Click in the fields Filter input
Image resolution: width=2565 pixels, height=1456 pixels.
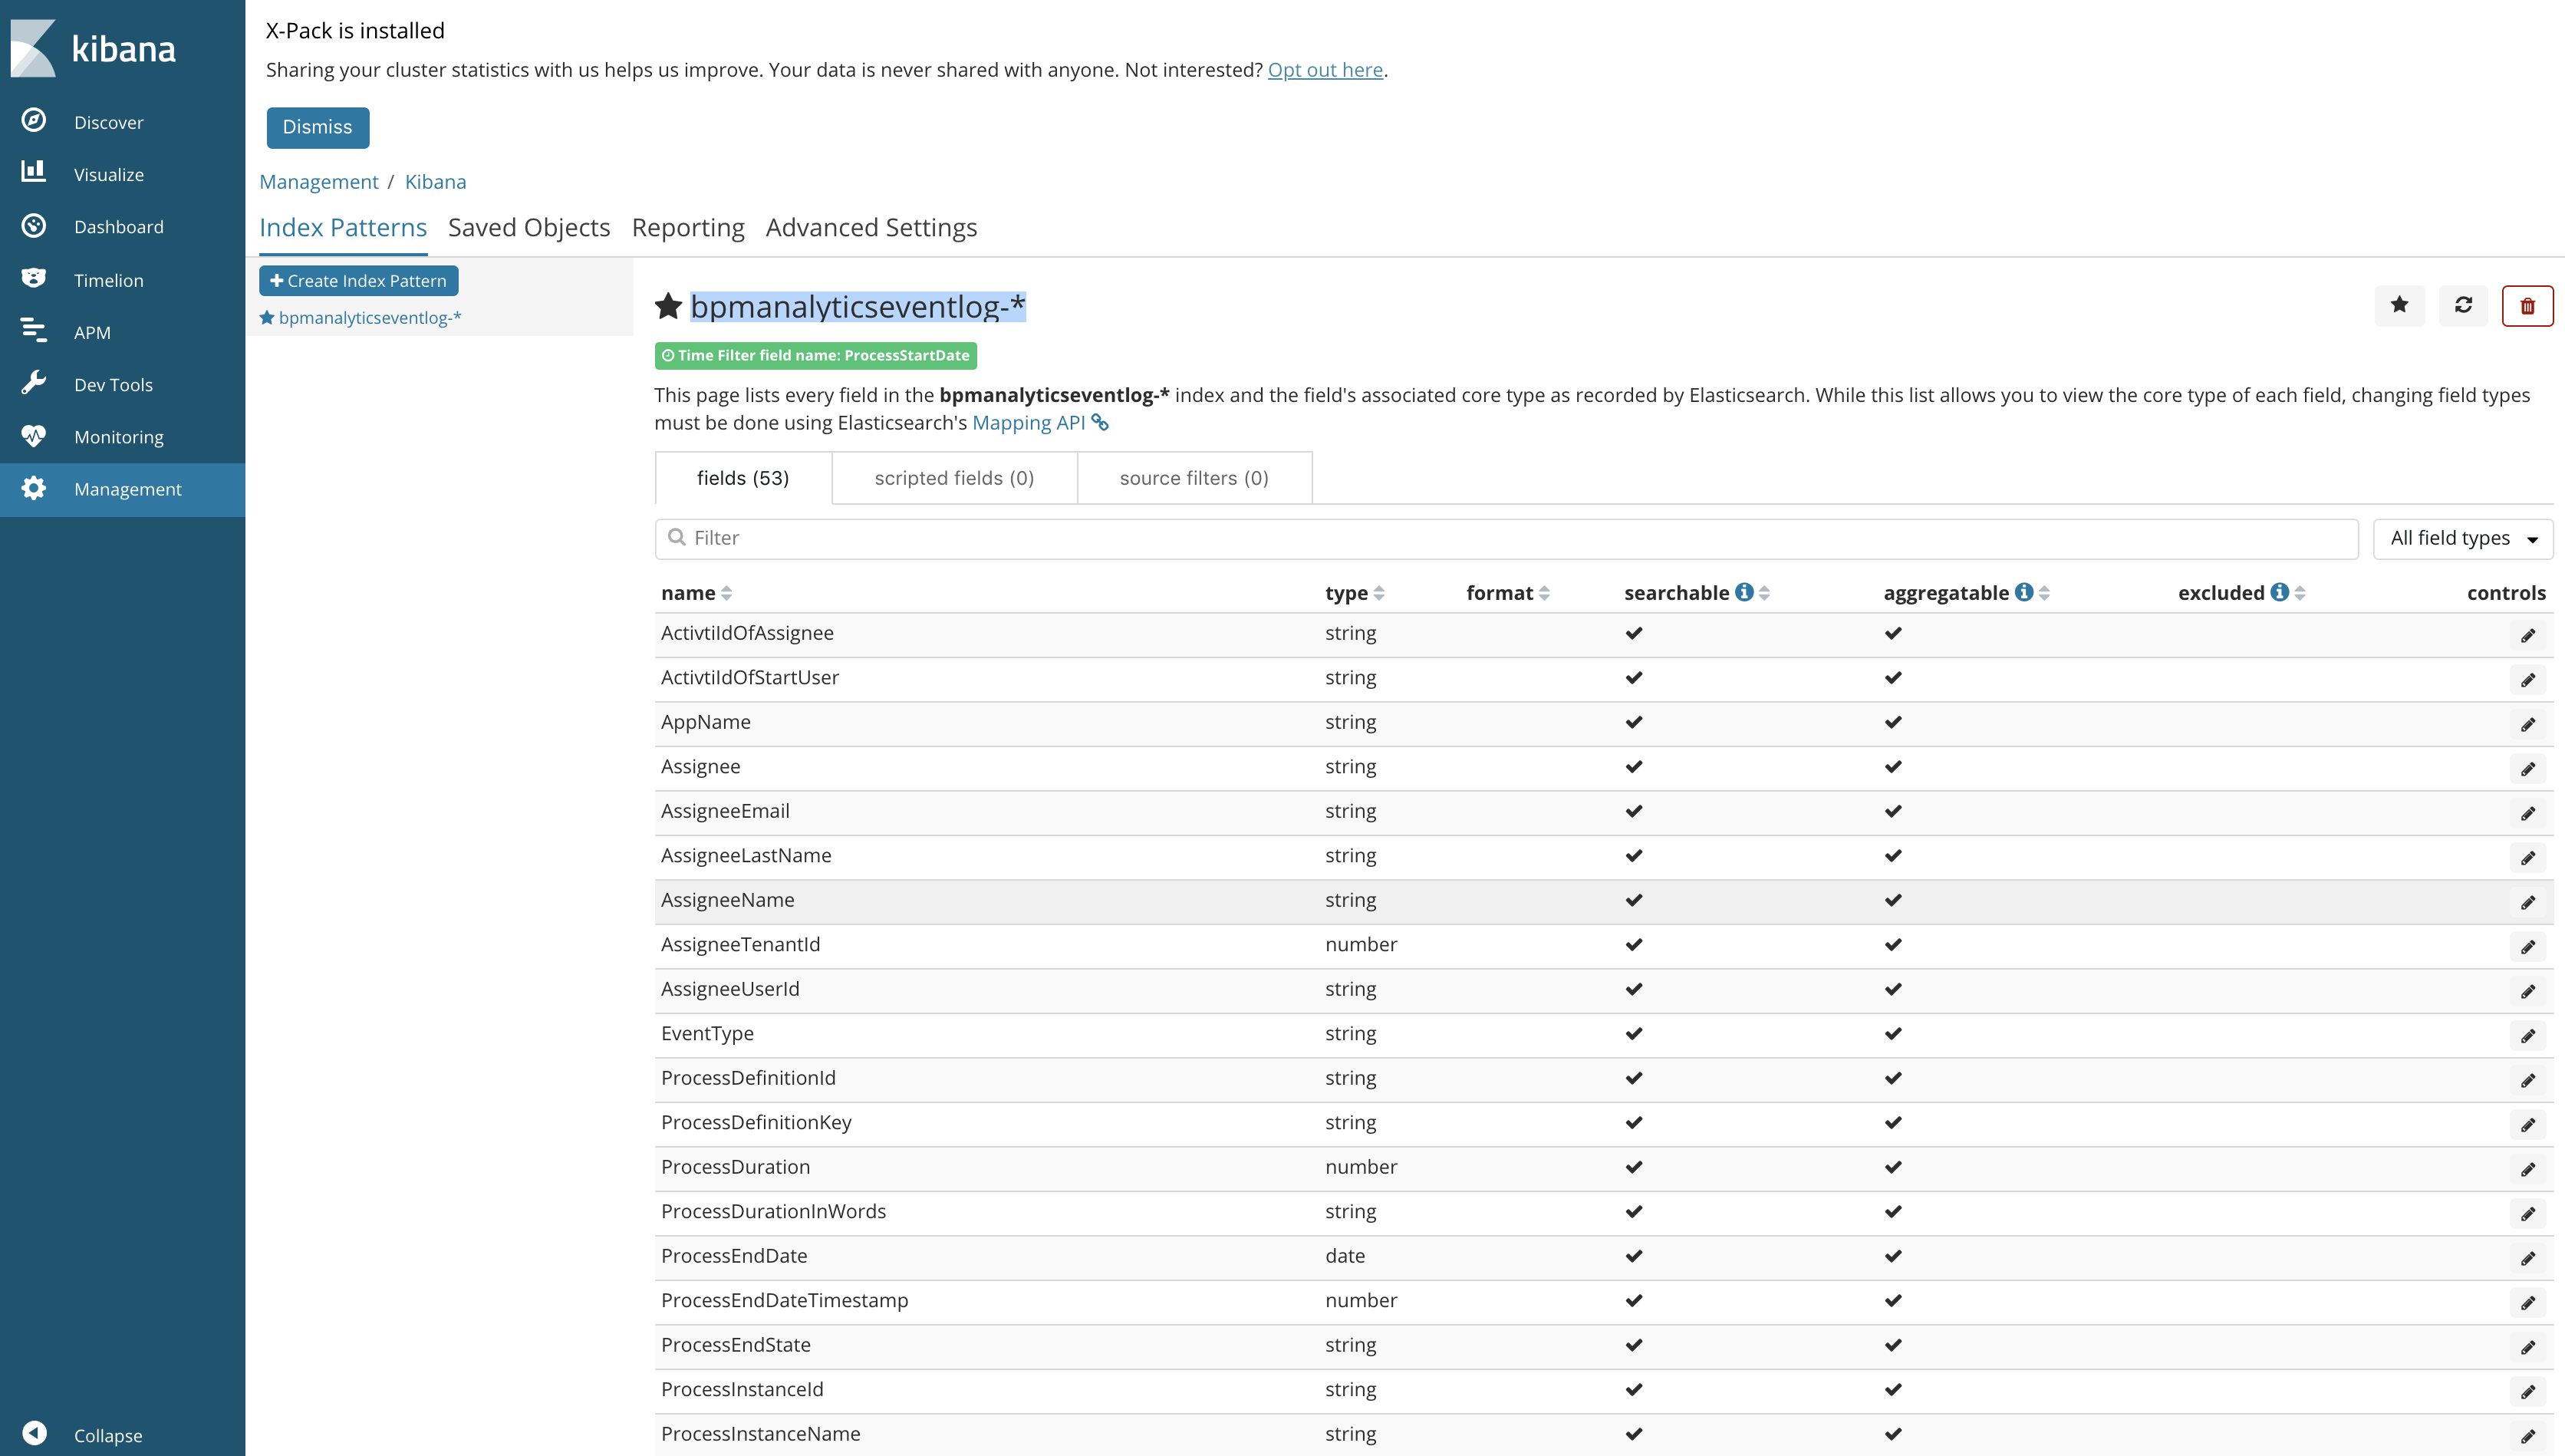(x=1506, y=538)
